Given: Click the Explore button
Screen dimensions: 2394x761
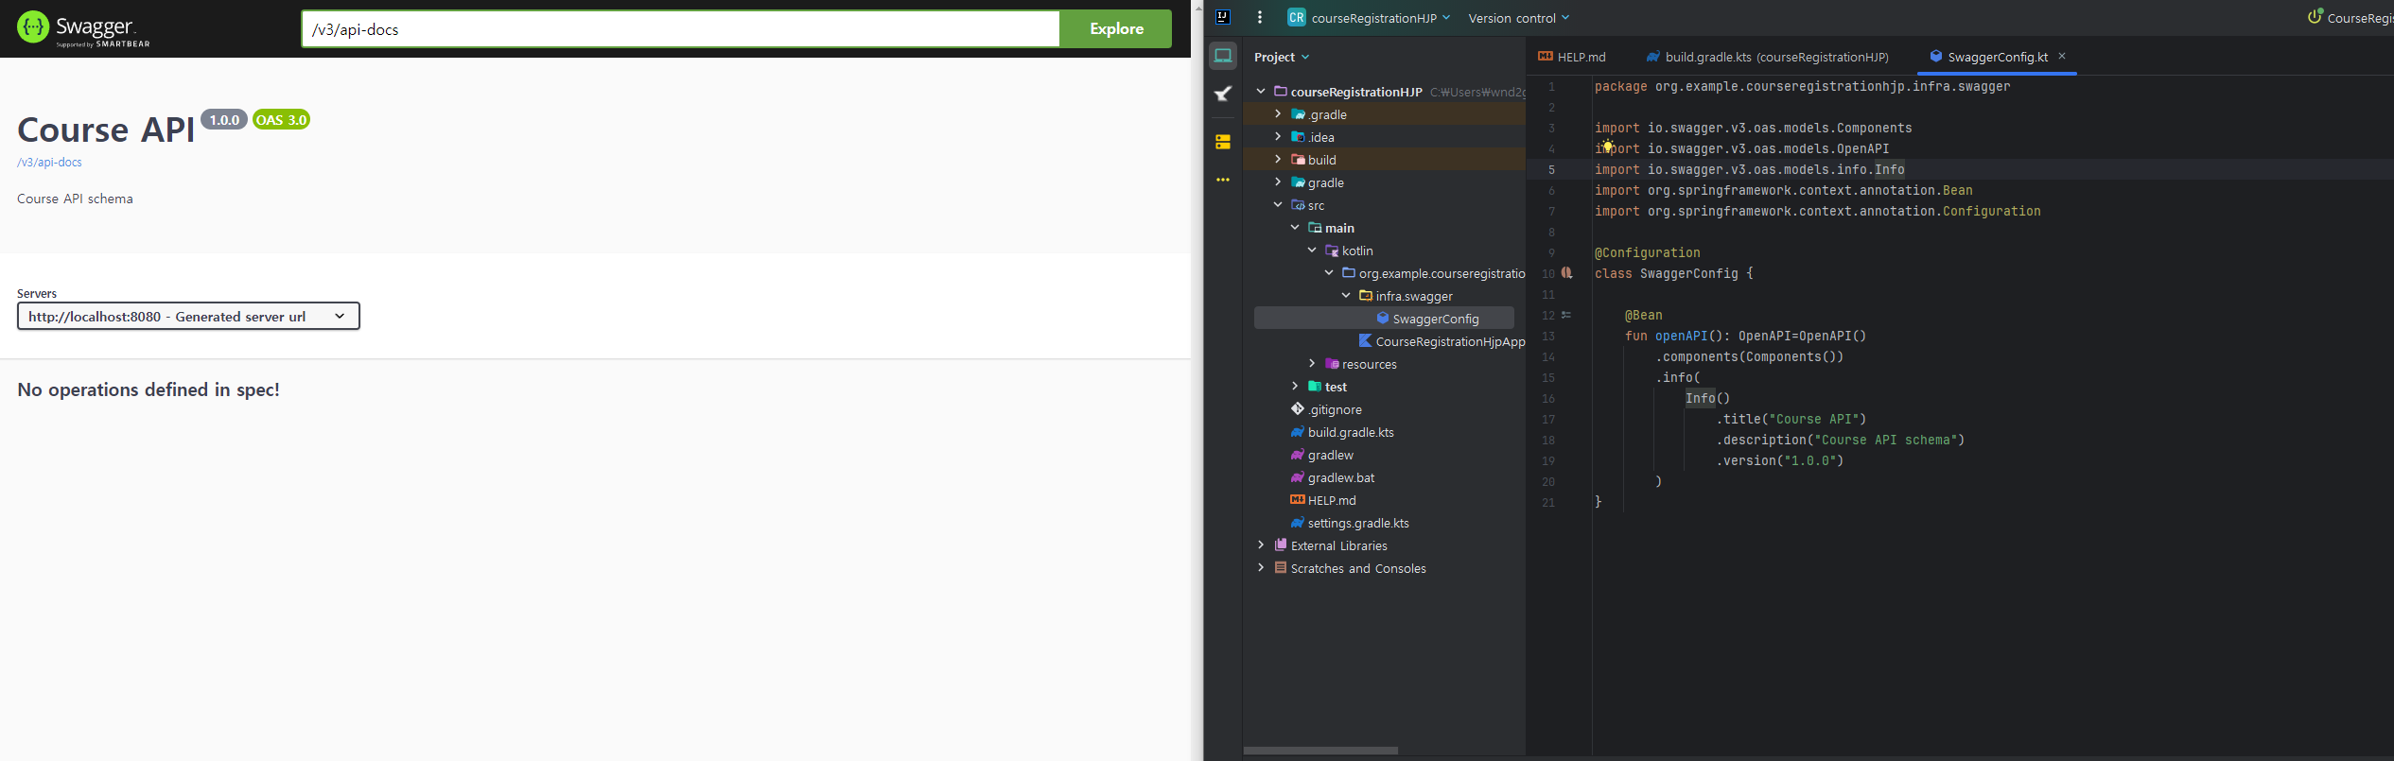Looking at the screenshot, I should [x=1116, y=28].
